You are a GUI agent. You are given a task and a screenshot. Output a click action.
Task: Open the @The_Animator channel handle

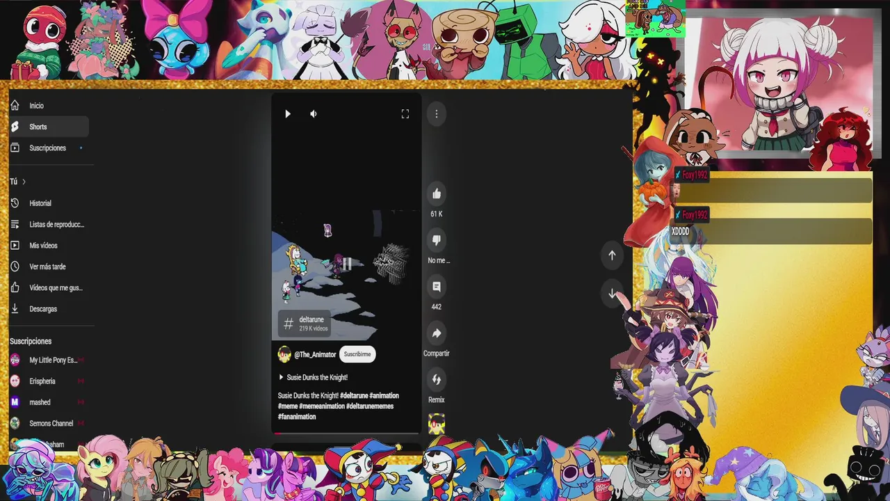click(x=315, y=354)
